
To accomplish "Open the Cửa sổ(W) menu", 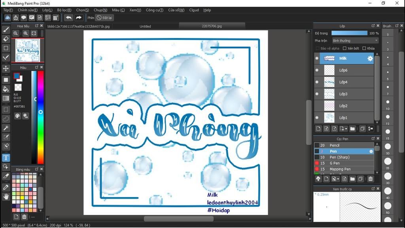I will coord(176,10).
